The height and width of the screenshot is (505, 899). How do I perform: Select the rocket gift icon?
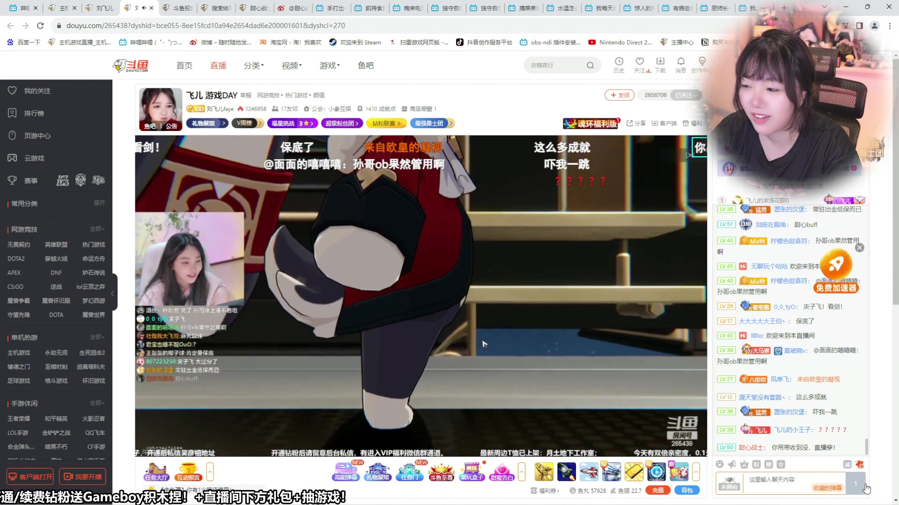coord(566,472)
